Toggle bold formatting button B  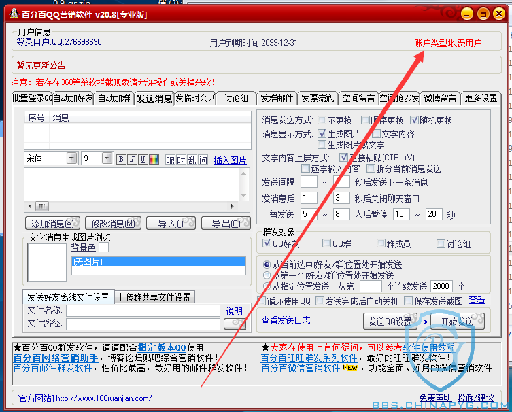pos(121,159)
